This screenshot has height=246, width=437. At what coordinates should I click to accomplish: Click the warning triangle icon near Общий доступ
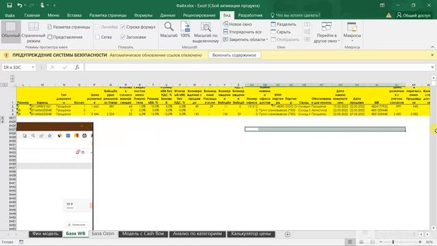pyautogui.click(x=389, y=15)
